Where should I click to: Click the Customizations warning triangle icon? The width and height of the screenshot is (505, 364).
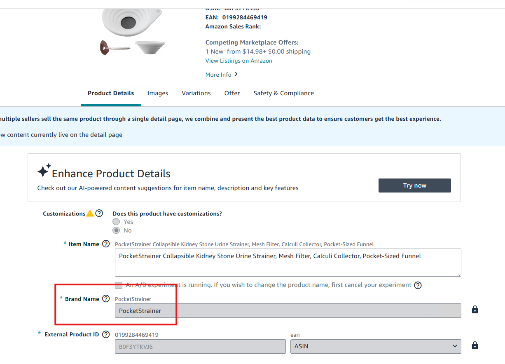click(x=90, y=214)
